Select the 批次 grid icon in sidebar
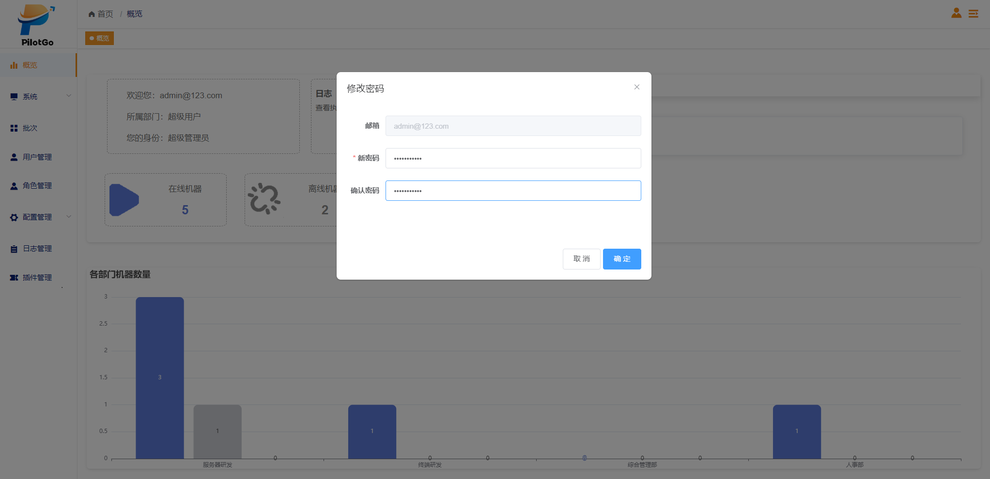The height and width of the screenshot is (479, 990). coord(14,128)
